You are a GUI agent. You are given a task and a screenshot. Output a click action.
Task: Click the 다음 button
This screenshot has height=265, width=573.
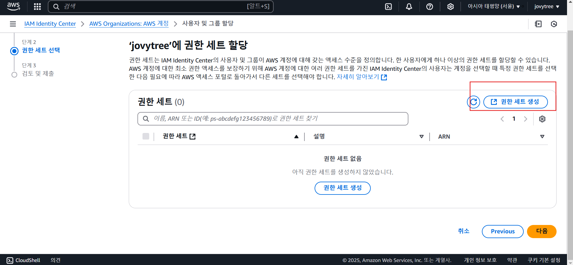tap(542, 231)
